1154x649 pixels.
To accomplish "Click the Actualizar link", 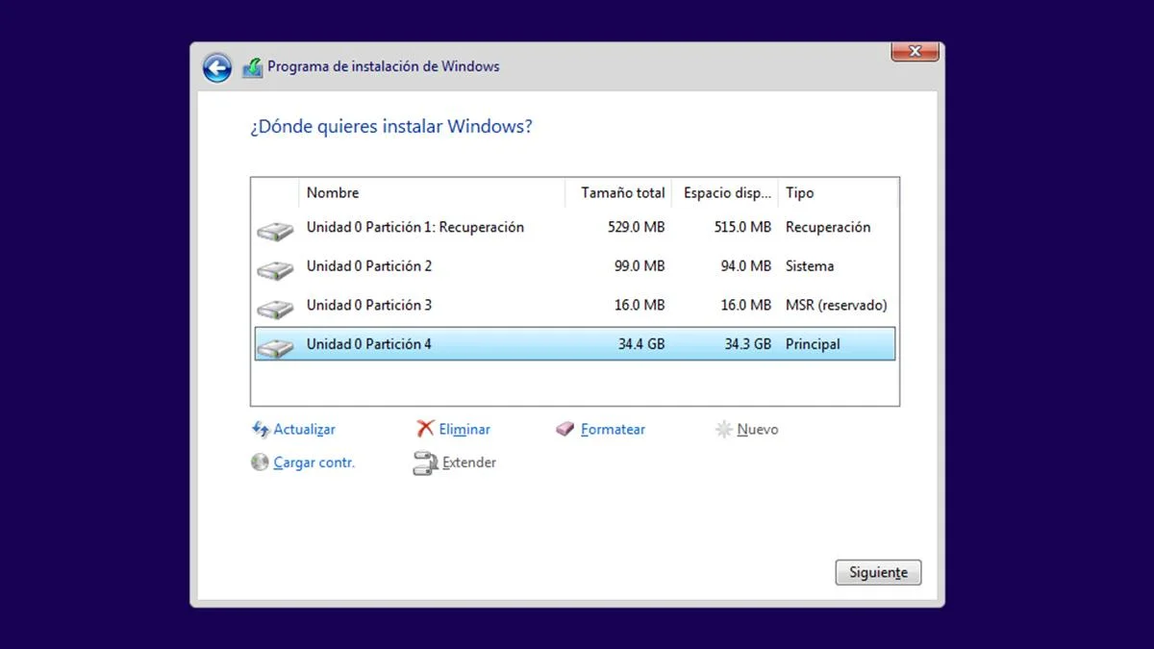I will coord(303,429).
